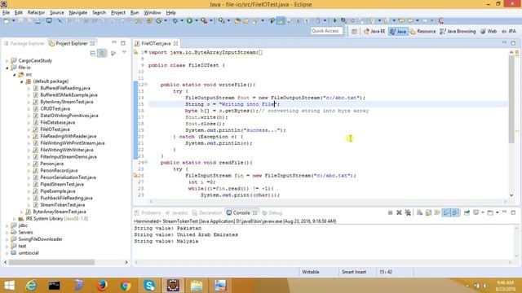
Task: Toggle Show Console When Standard Error Changes
Action: click(x=455, y=212)
